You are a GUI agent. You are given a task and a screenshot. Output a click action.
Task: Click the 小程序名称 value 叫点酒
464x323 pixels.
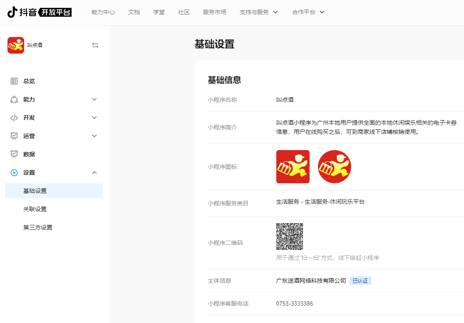point(285,100)
